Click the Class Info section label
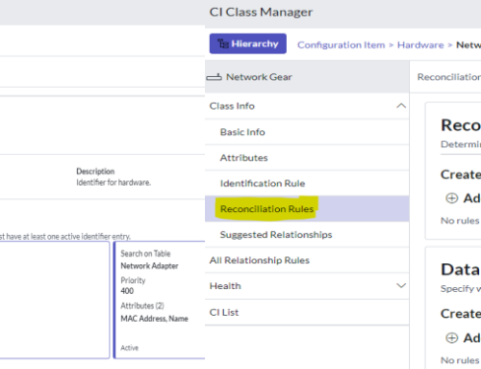The width and height of the screenshot is (481, 369). 232,106
